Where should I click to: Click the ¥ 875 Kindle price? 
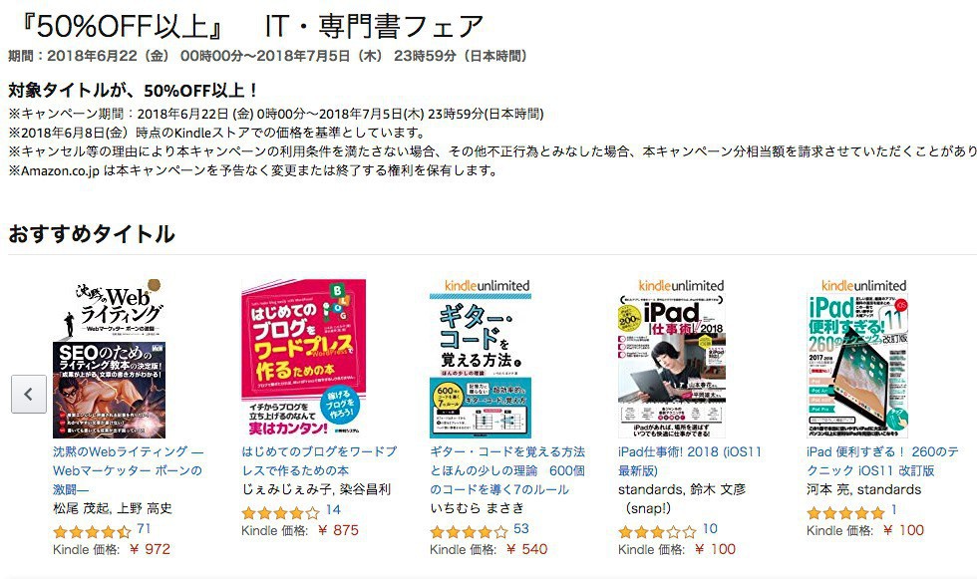tap(338, 530)
